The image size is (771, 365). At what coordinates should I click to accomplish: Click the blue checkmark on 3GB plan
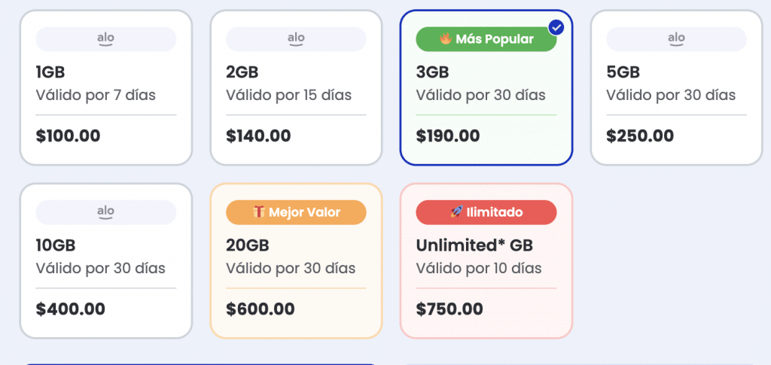556,28
